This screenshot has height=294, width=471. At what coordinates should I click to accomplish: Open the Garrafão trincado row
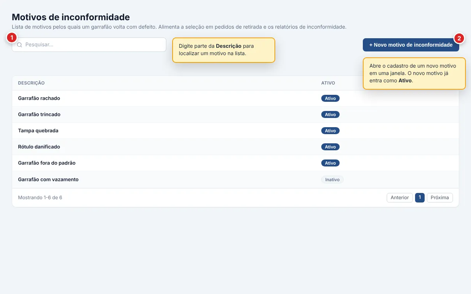pyautogui.click(x=235, y=115)
